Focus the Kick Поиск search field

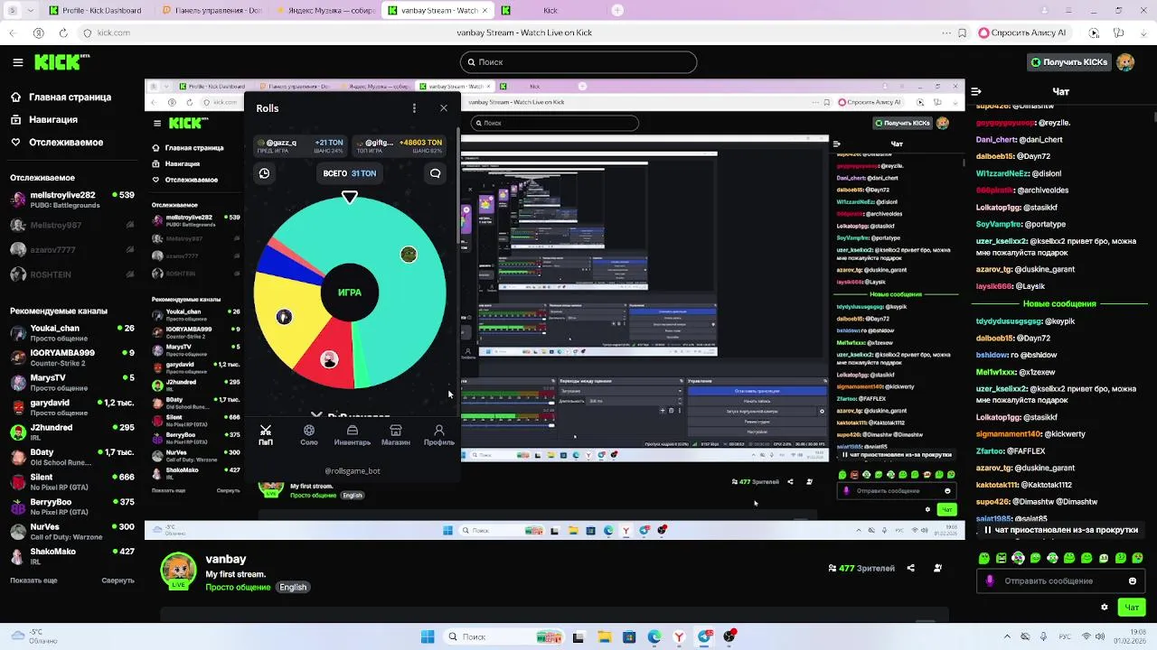click(x=578, y=62)
